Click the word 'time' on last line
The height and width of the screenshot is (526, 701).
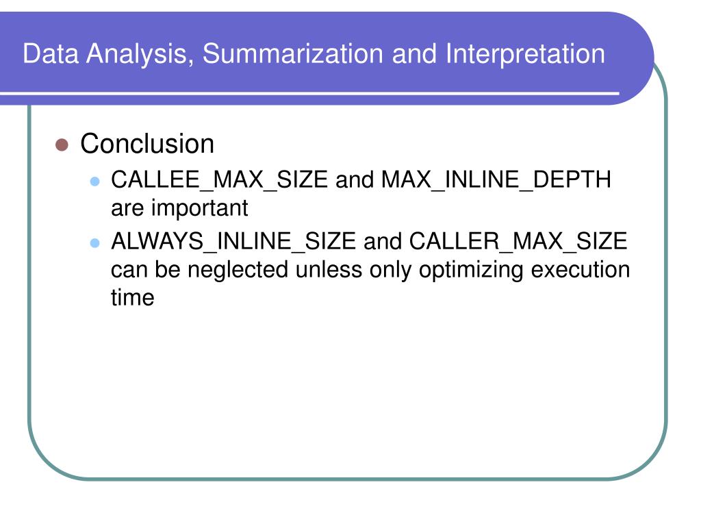tap(132, 297)
